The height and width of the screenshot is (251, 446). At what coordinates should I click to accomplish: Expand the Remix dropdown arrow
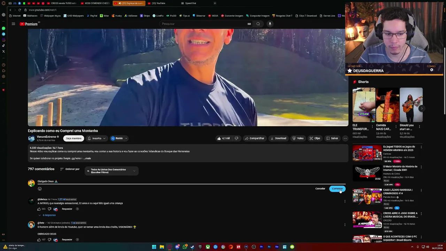coord(126,138)
